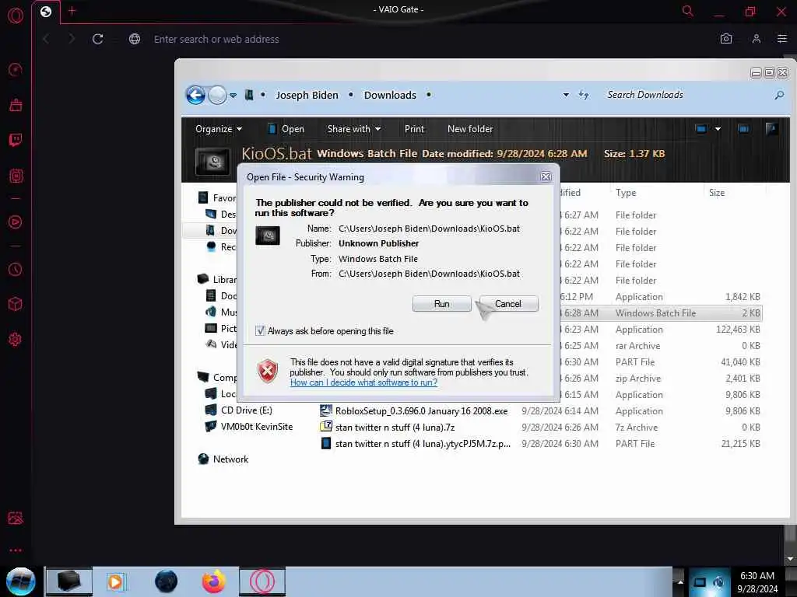Open the GX control chip sidebar icon
797x597 pixels.
pos(16,176)
